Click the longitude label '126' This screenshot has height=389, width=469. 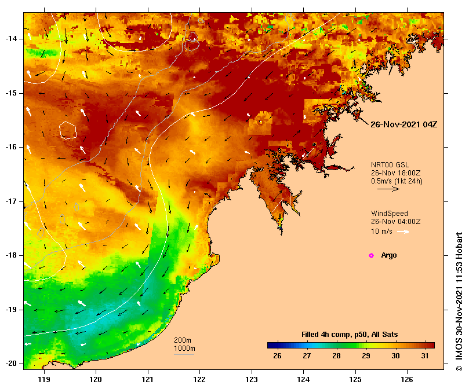point(407,380)
